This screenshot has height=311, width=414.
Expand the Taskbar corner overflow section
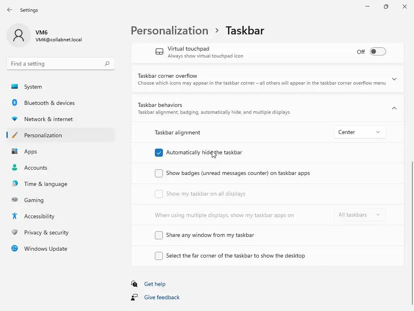coord(394,79)
